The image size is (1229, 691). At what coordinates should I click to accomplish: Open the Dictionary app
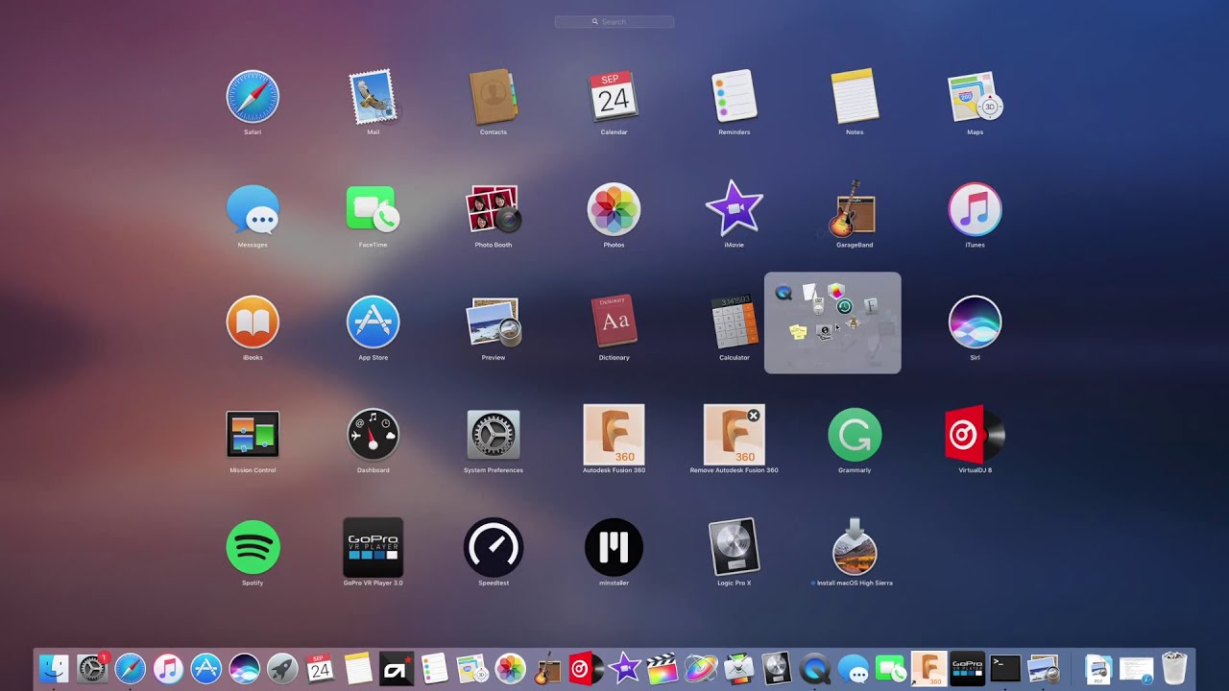pyautogui.click(x=614, y=322)
